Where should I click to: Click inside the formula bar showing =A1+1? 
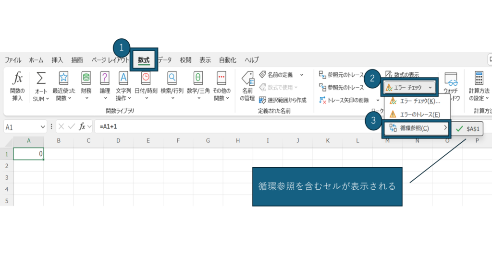click(x=231, y=126)
